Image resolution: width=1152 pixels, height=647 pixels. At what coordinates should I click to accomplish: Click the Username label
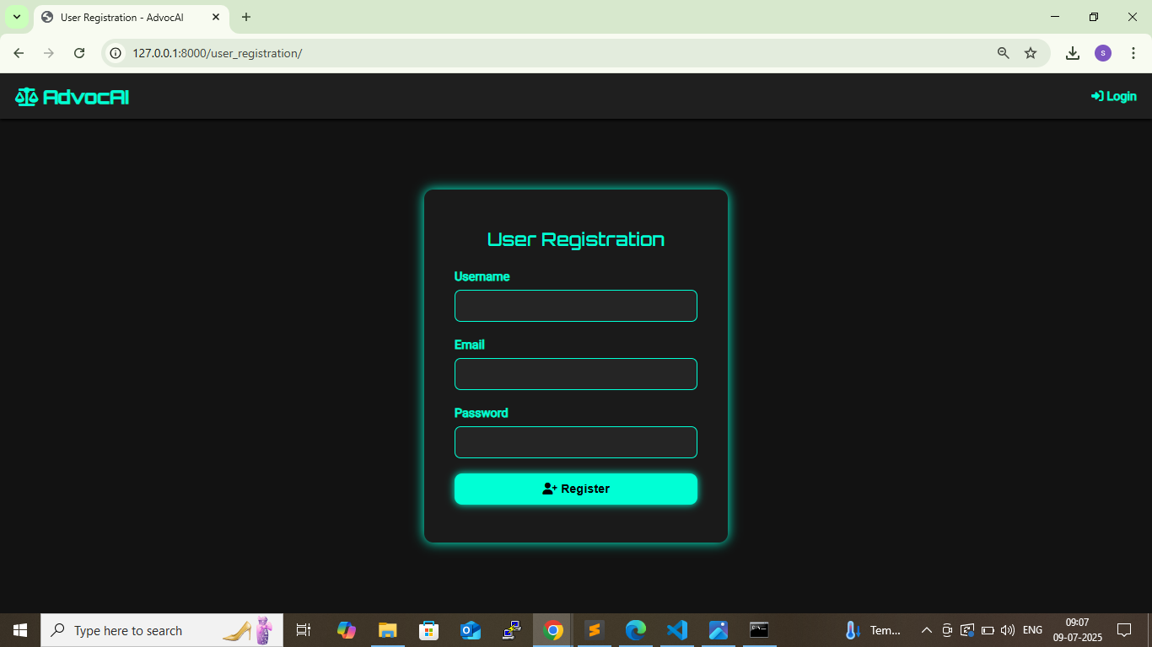click(x=482, y=276)
